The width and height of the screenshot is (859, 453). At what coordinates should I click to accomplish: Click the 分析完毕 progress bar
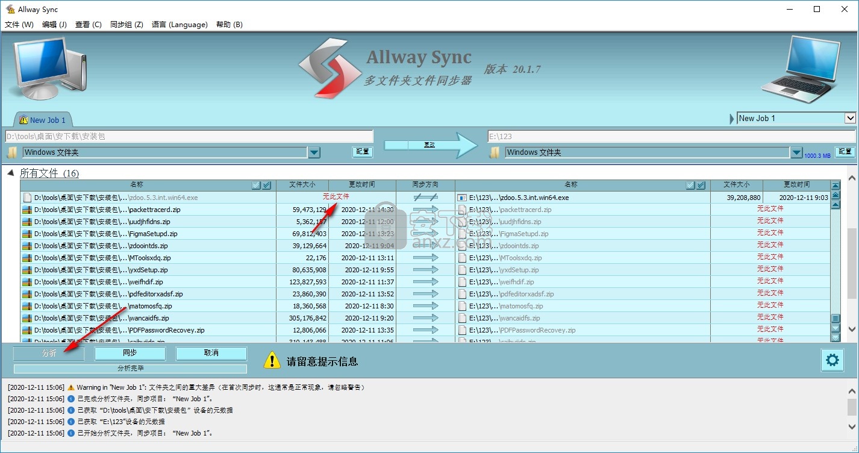coord(130,368)
